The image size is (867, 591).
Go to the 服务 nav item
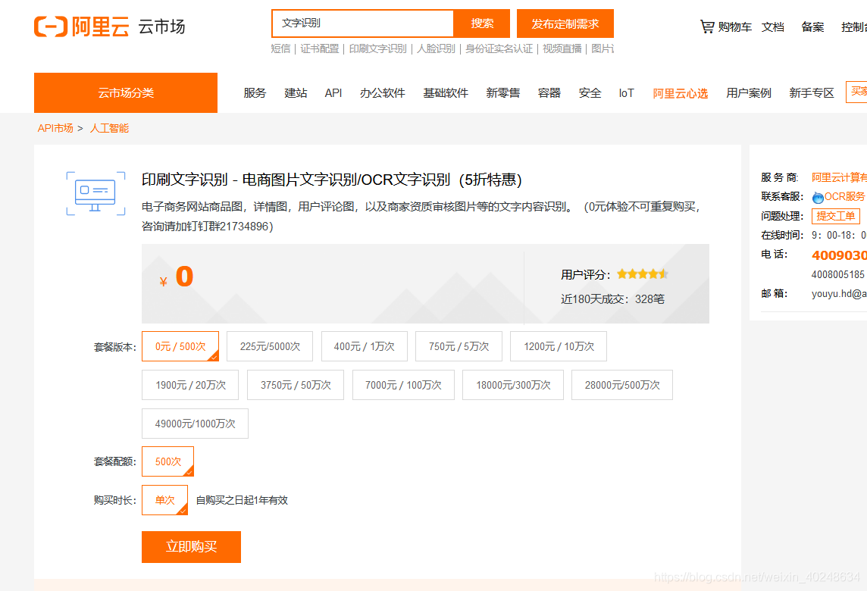click(x=255, y=93)
